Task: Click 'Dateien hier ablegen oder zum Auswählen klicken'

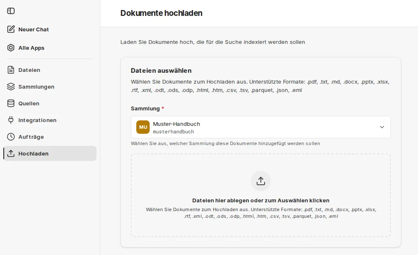Action: pyautogui.click(x=261, y=200)
